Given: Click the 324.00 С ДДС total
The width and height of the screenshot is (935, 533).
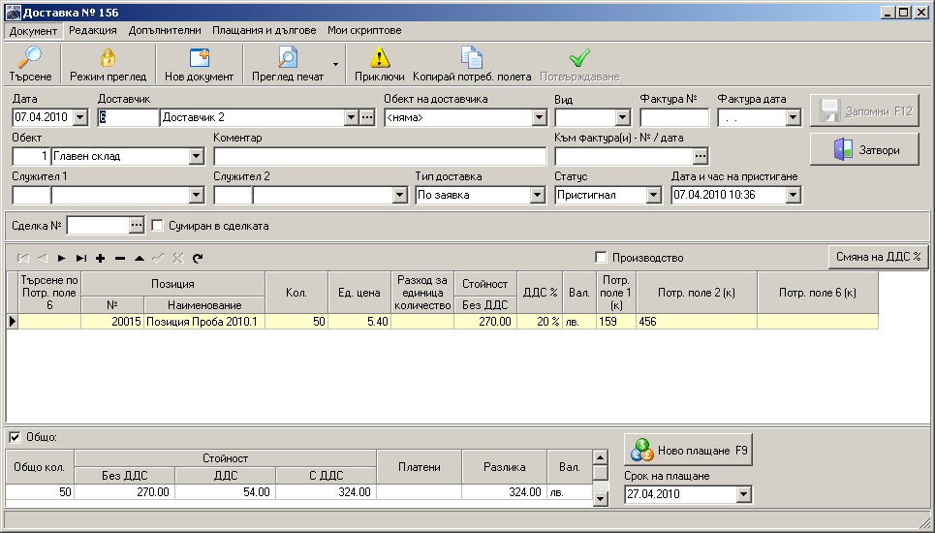Looking at the screenshot, I should click(326, 492).
